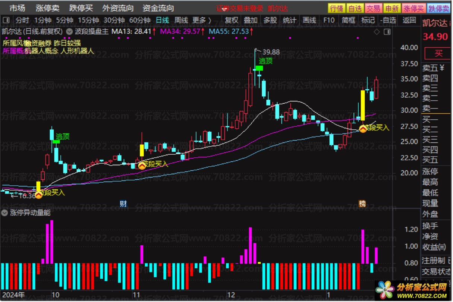Screen dimensions: 453x302
Task: Click the 自选 yellow button
Action: (x=355, y=9)
